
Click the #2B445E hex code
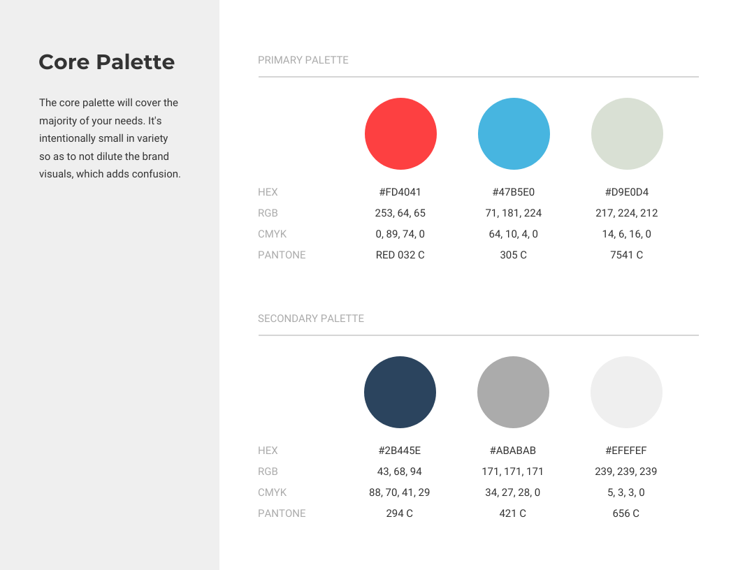[400, 451]
